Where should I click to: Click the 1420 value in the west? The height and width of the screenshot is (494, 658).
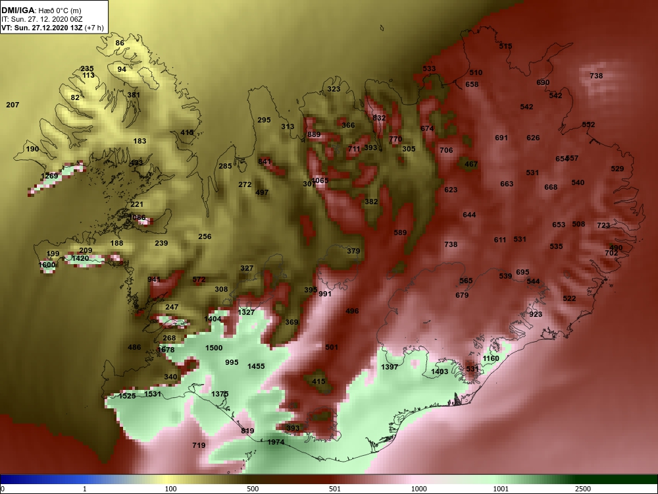point(80,258)
